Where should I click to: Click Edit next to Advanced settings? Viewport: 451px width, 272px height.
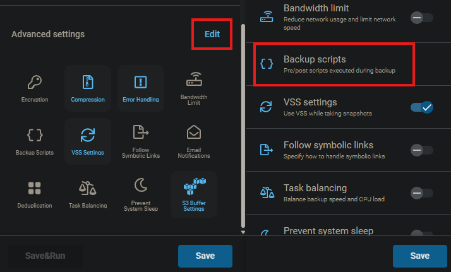coord(212,34)
